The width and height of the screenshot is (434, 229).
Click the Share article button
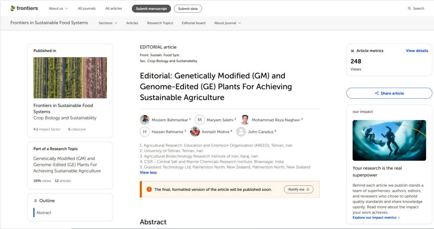389,93
